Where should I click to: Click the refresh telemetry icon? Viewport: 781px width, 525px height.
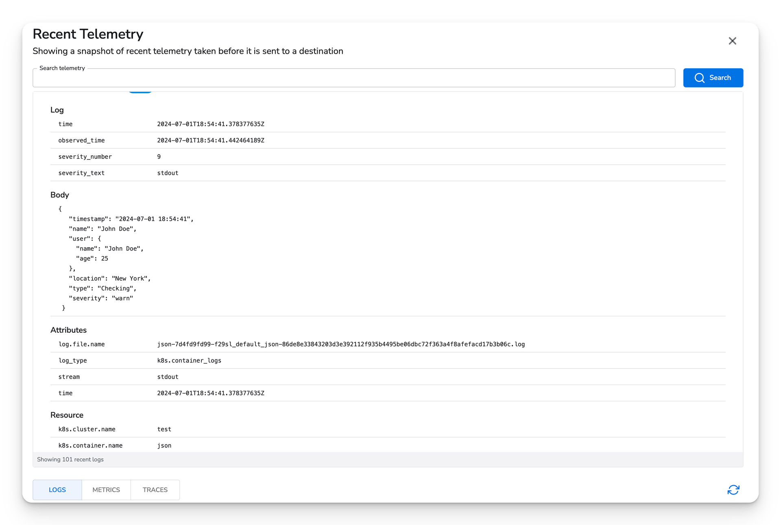[733, 490]
